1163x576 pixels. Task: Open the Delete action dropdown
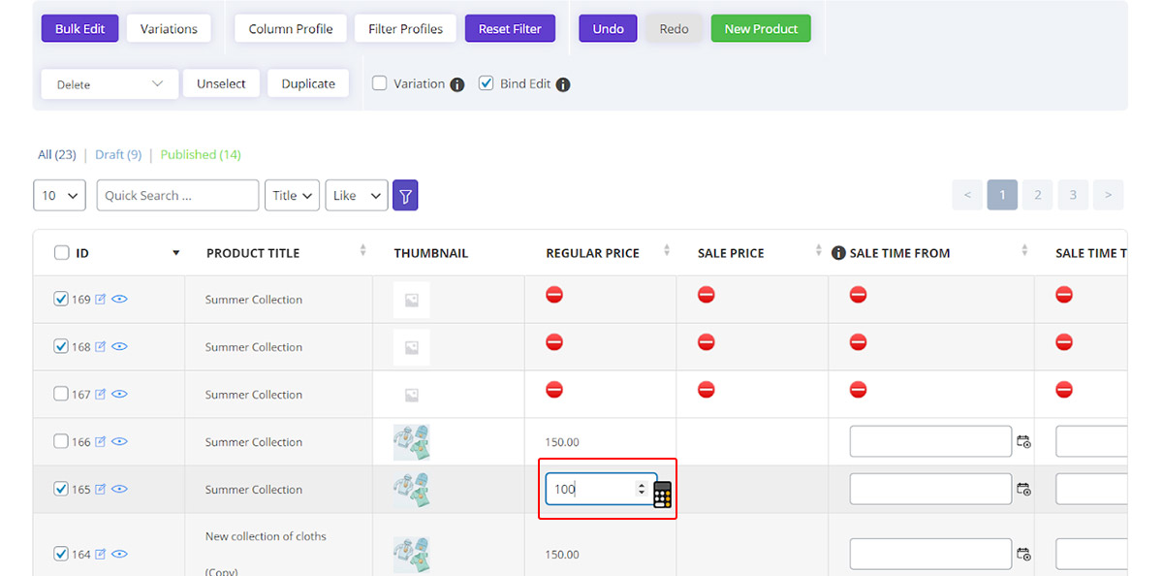[x=110, y=84]
